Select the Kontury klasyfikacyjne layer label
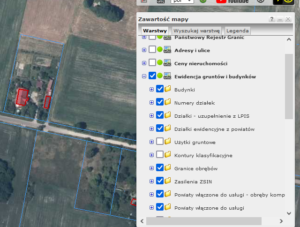 (203, 155)
